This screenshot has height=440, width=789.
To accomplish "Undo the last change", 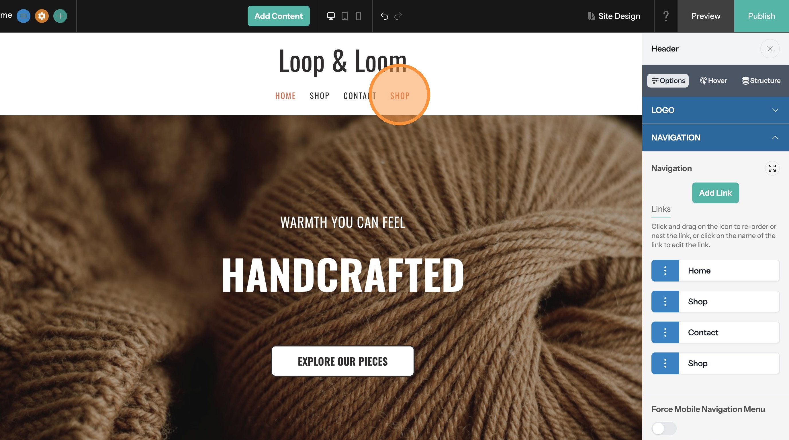I will [384, 16].
